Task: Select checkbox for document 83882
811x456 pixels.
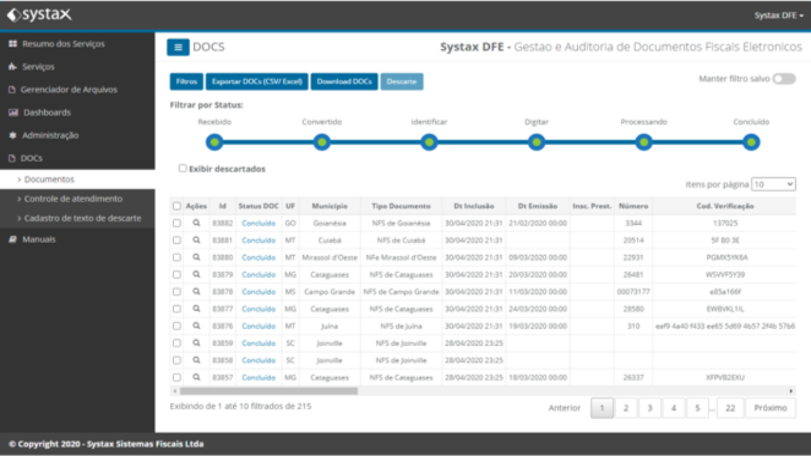Action: coord(177,223)
